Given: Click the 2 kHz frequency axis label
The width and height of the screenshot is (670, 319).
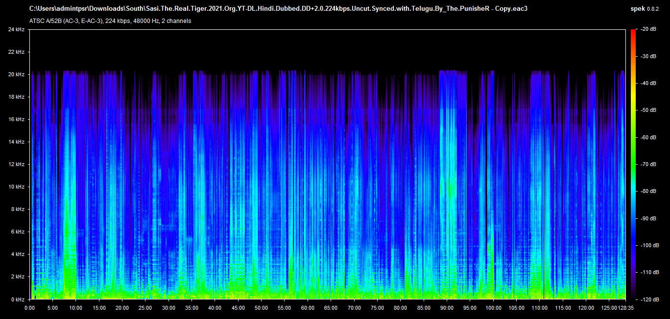Looking at the screenshot, I should tap(18, 277).
